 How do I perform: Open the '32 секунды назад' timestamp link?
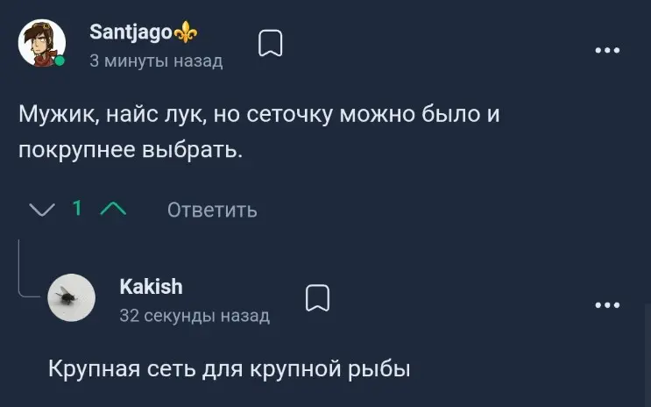coord(194,316)
